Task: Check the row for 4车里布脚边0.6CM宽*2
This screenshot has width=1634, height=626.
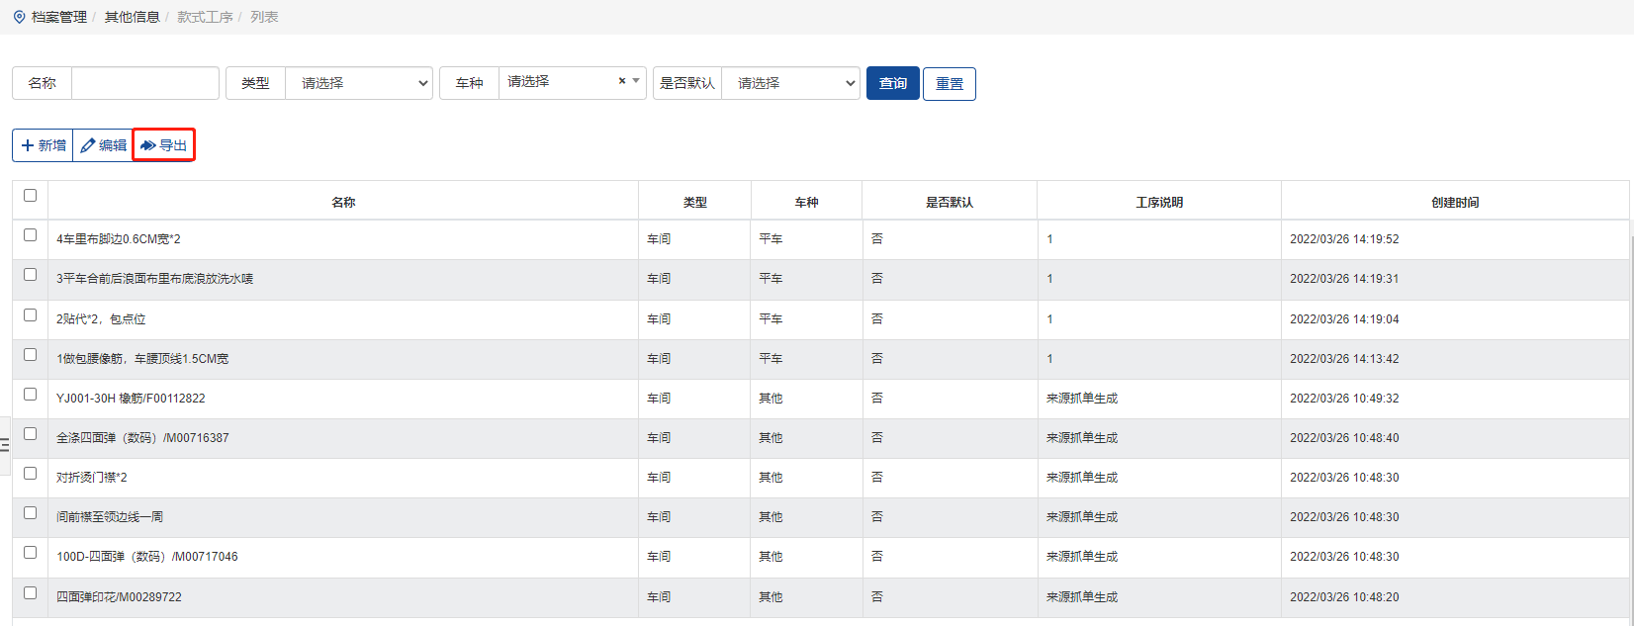Action: point(30,235)
